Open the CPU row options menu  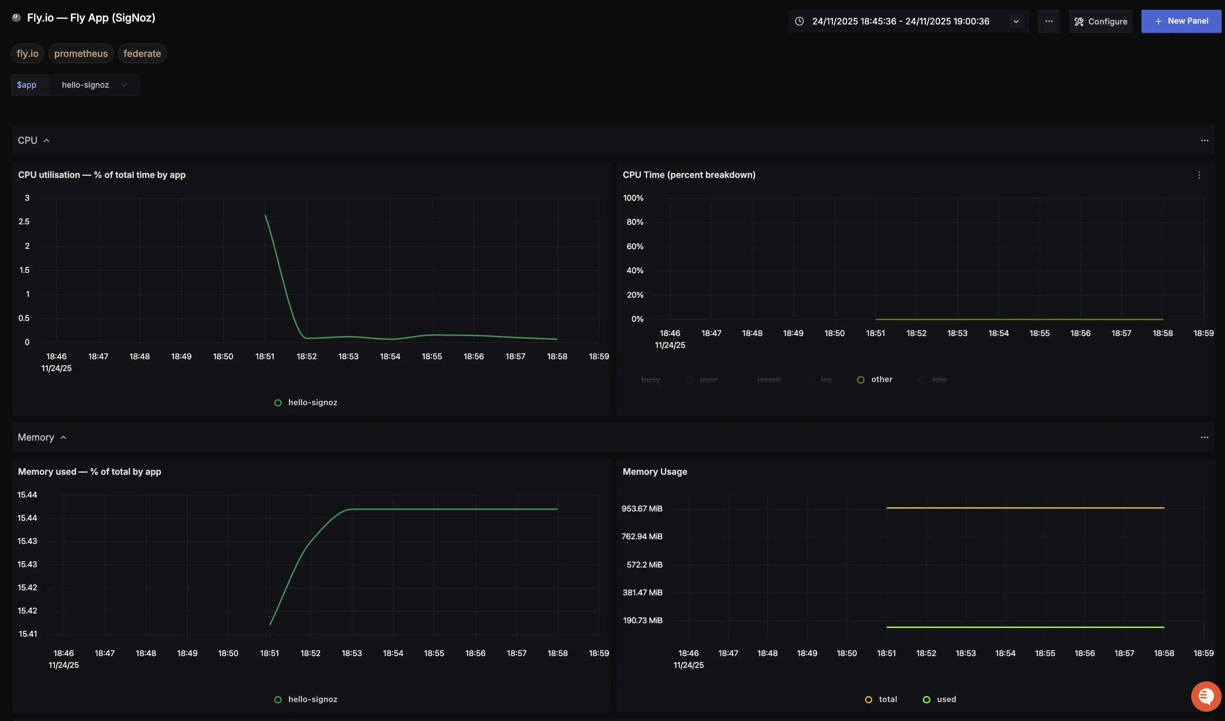click(1204, 141)
